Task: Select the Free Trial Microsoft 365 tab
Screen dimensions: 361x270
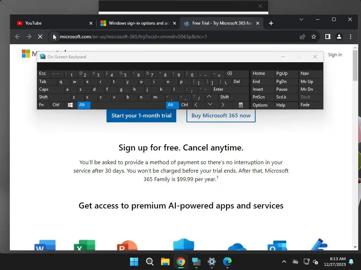Action: pyautogui.click(x=221, y=23)
